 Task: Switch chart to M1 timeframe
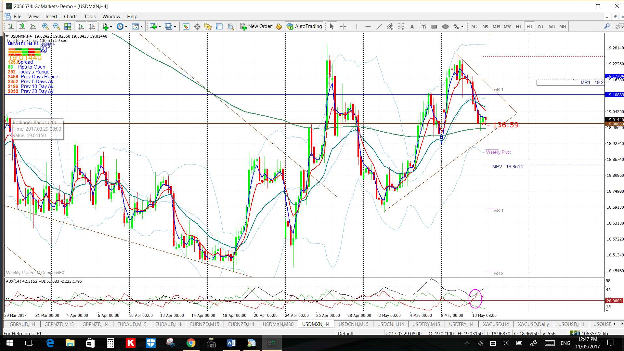(474, 27)
